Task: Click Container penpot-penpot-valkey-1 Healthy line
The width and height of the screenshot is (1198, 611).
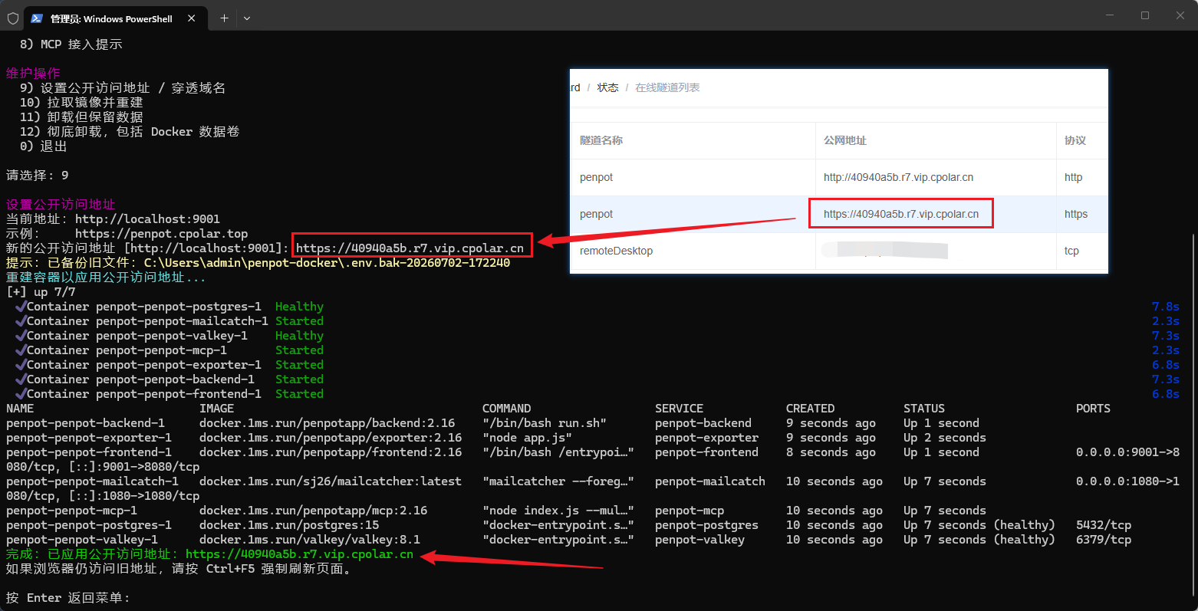Action: pyautogui.click(x=169, y=336)
